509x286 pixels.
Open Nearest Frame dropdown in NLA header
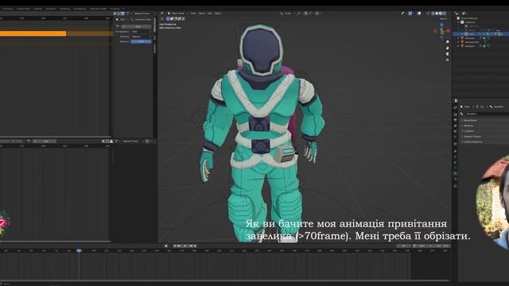pyautogui.click(x=142, y=14)
